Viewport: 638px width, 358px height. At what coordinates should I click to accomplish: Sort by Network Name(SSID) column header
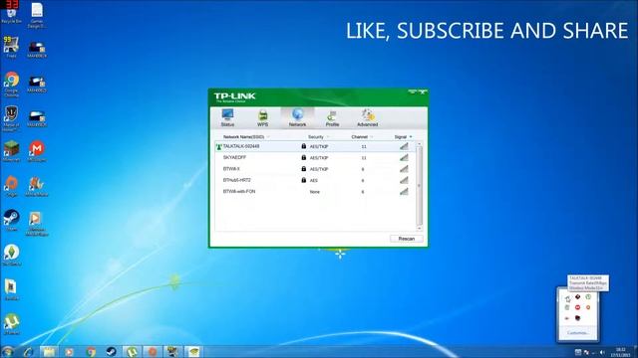pos(244,137)
